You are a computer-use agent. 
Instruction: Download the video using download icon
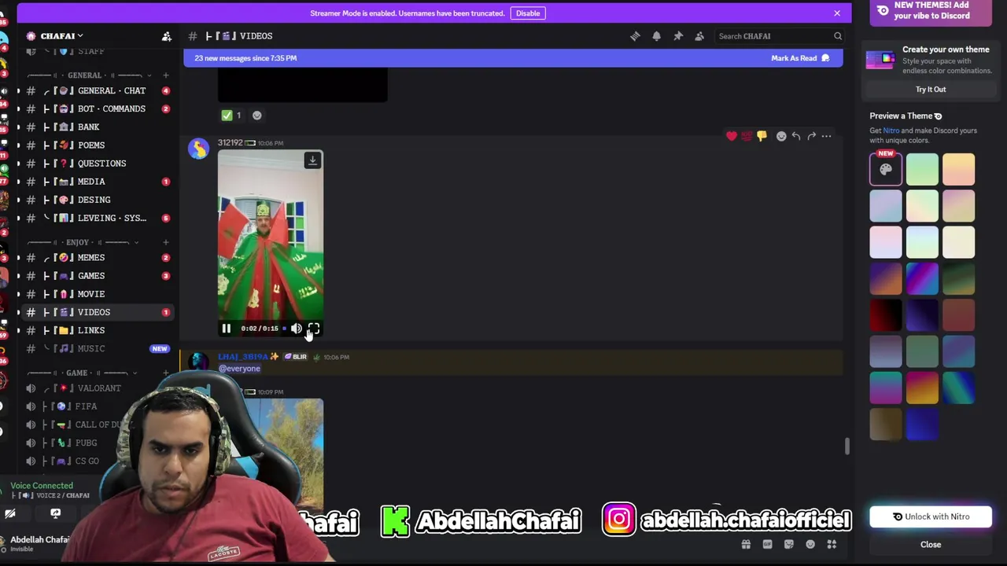point(312,160)
